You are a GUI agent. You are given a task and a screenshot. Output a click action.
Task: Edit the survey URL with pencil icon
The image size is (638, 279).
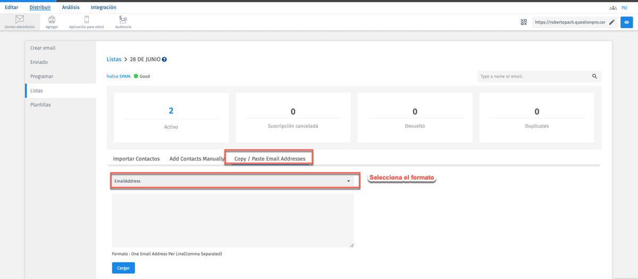tap(612, 22)
